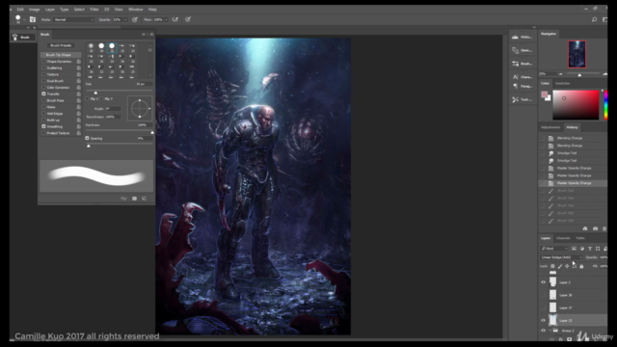Click the Navigator zoom slider handle
This screenshot has height=347, width=617.
pos(579,75)
